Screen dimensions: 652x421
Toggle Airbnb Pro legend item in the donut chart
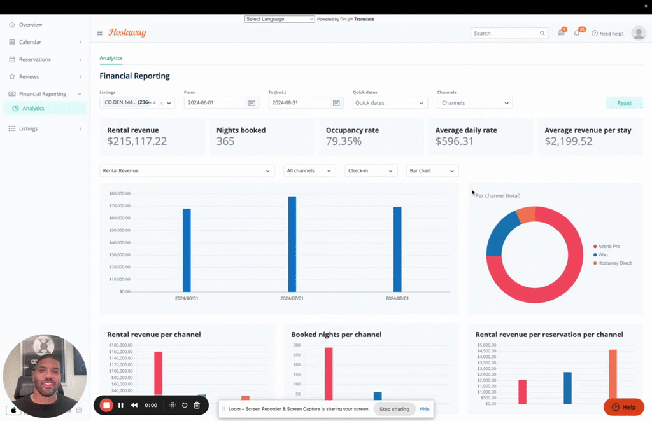tap(607, 246)
